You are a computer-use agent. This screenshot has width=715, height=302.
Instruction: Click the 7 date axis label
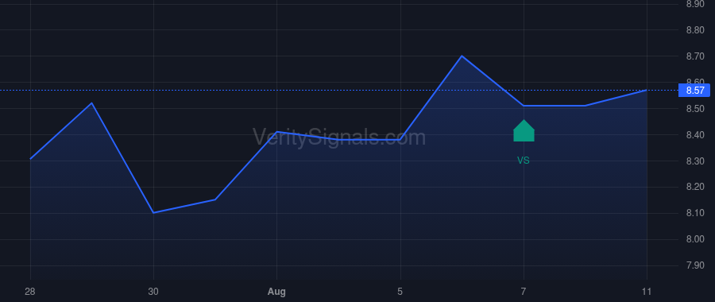(x=524, y=292)
